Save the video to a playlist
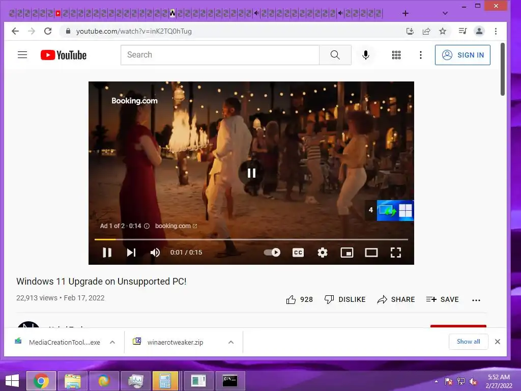Screen dimensions: 521x391 442,299
